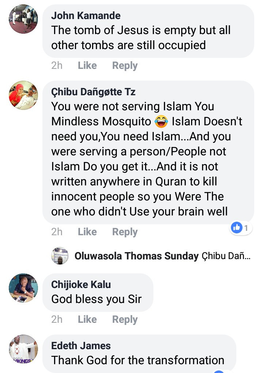Like Çhibu Dañgøtte Tz's comment
Viewport: 263px width, 373px height.
tap(87, 232)
